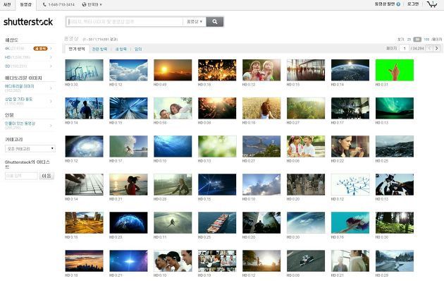Click the previous page arrow
This screenshot has height=281, width=444.
point(430,48)
